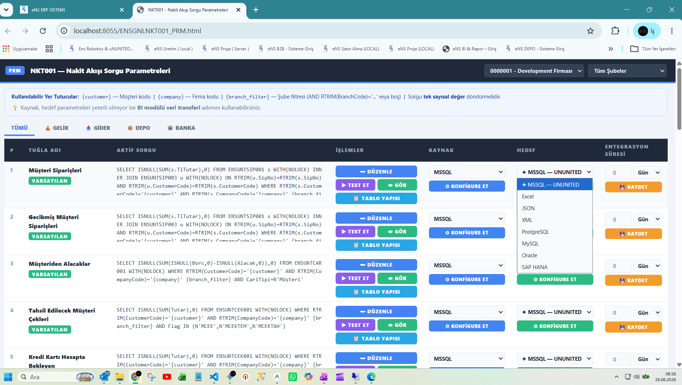The height and width of the screenshot is (385, 682).
Task: Select XML from the target list
Action: [555, 220]
